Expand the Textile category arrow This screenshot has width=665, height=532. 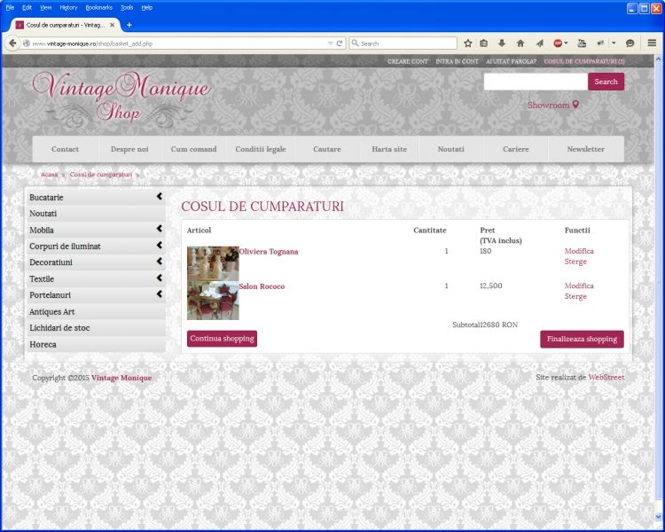click(x=160, y=278)
